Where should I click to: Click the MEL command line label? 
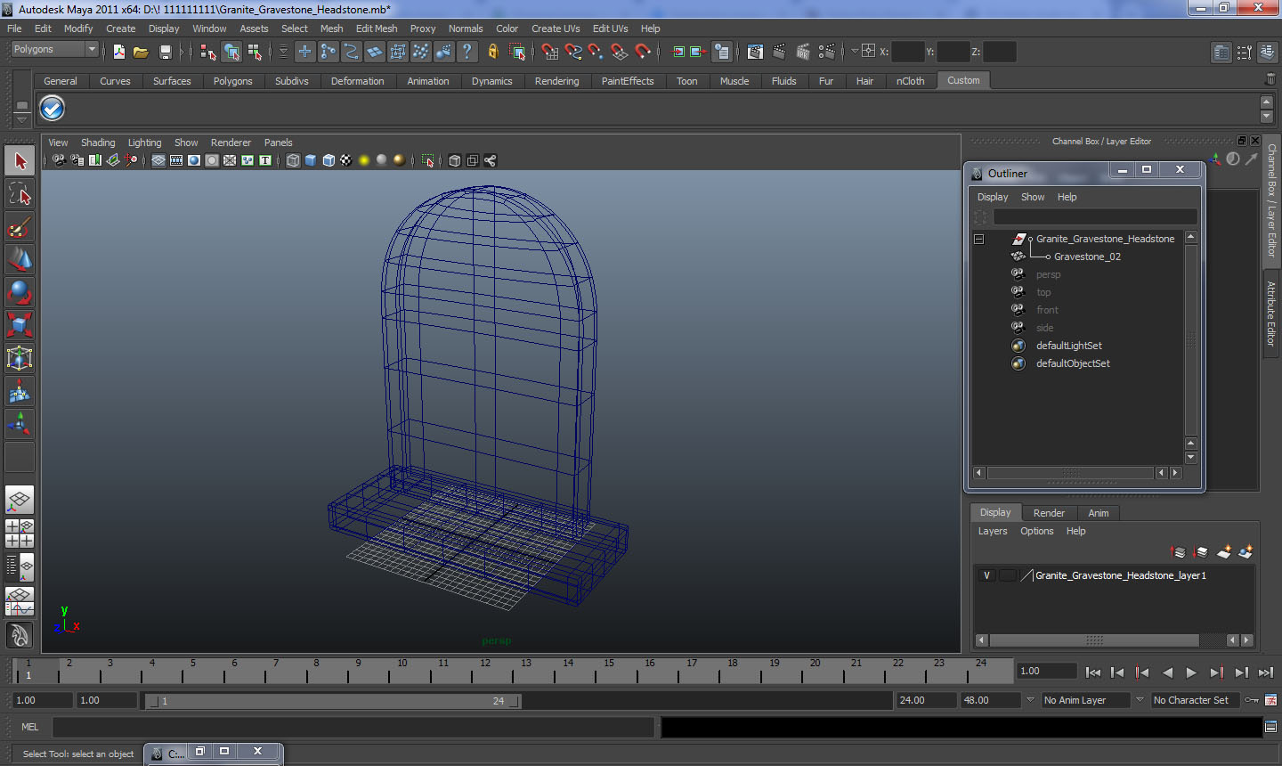[29, 727]
